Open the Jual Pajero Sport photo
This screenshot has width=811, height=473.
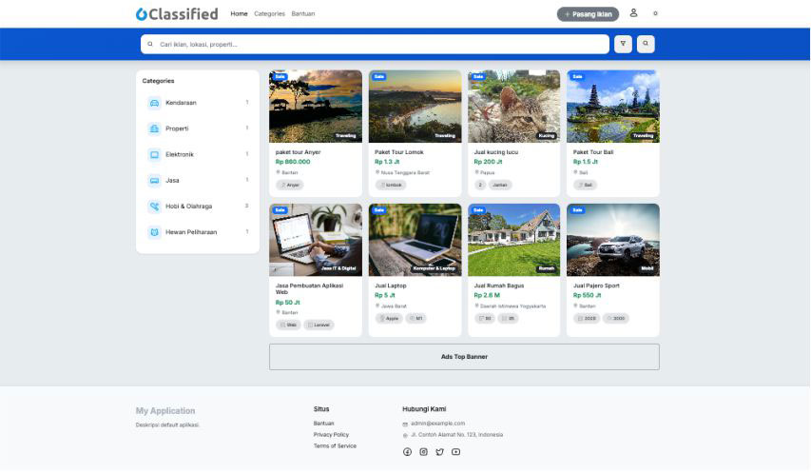pyautogui.click(x=613, y=240)
